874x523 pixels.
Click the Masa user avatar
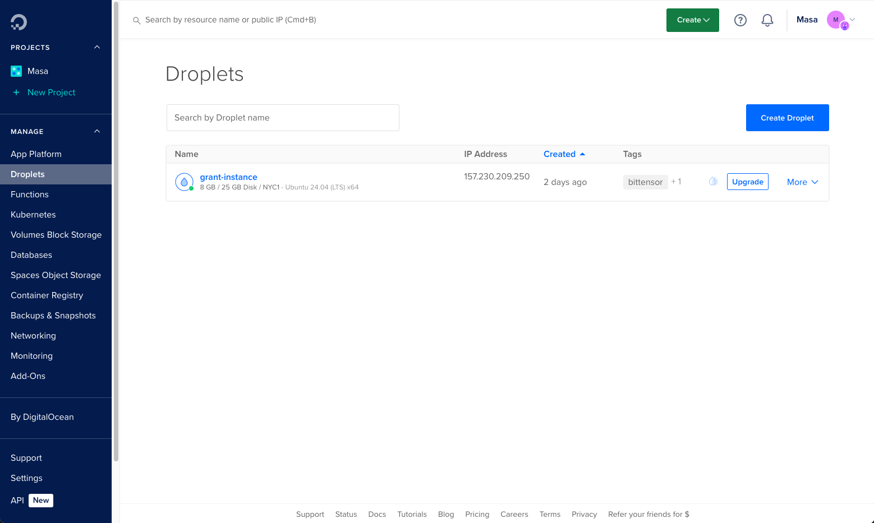[837, 20]
